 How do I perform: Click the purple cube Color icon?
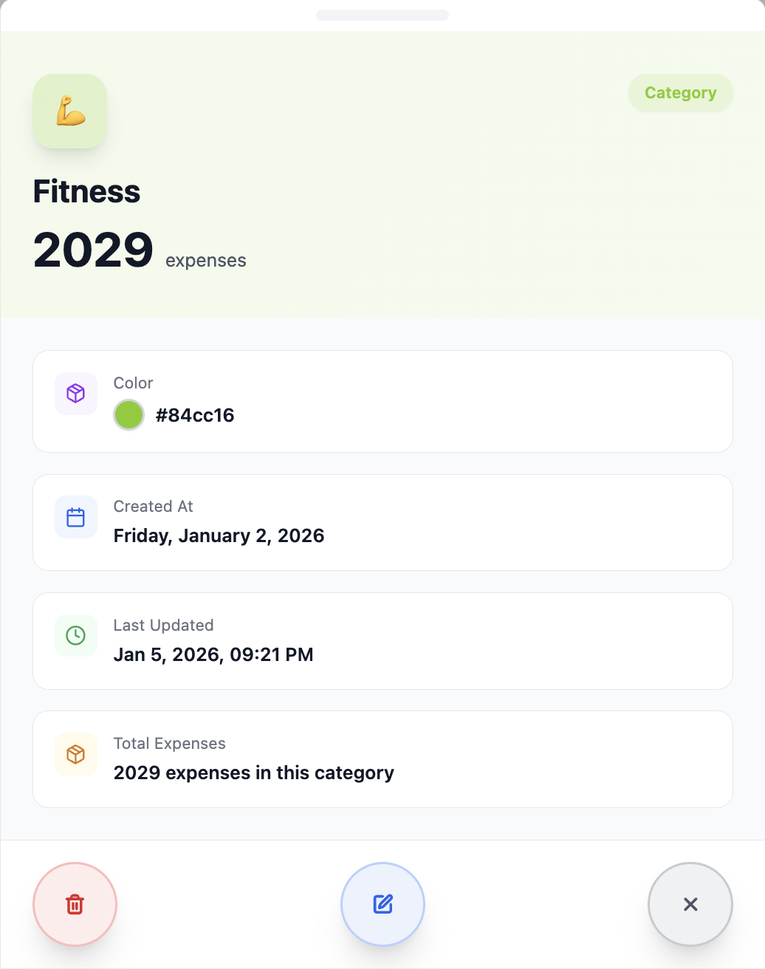point(76,394)
